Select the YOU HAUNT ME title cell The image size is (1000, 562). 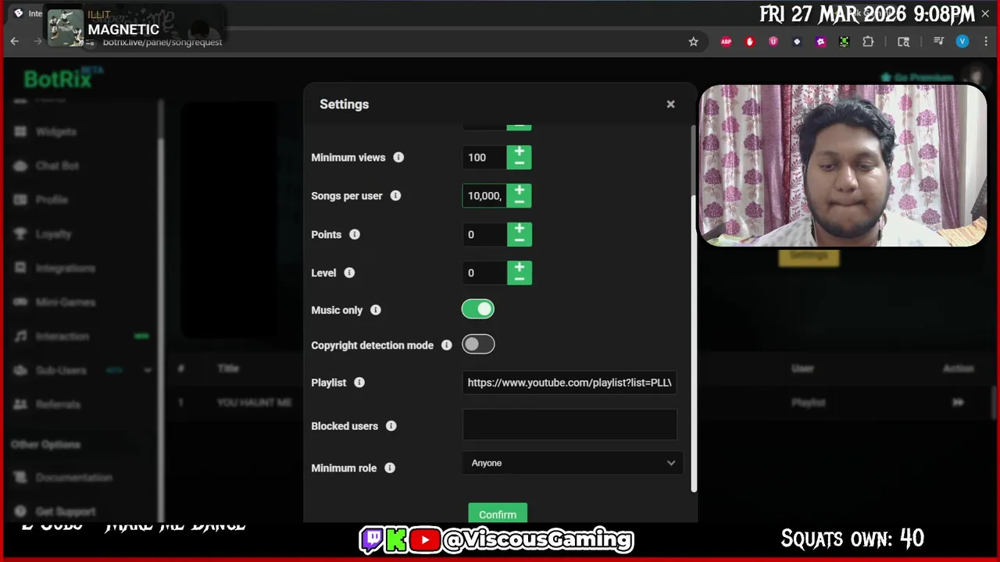255,403
